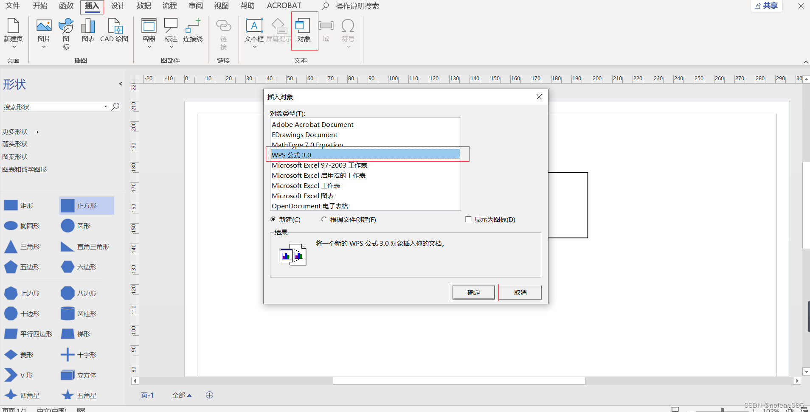Image resolution: width=810 pixels, height=412 pixels.
Task: Click the CAD 绘图 icon
Action: [114, 25]
